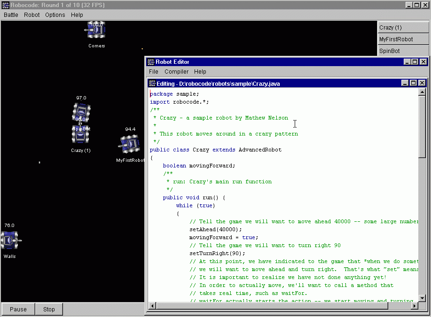Viewport: 431px width, 317px height.
Task: Click the Crazy (1) robot button
Action: pos(403,27)
